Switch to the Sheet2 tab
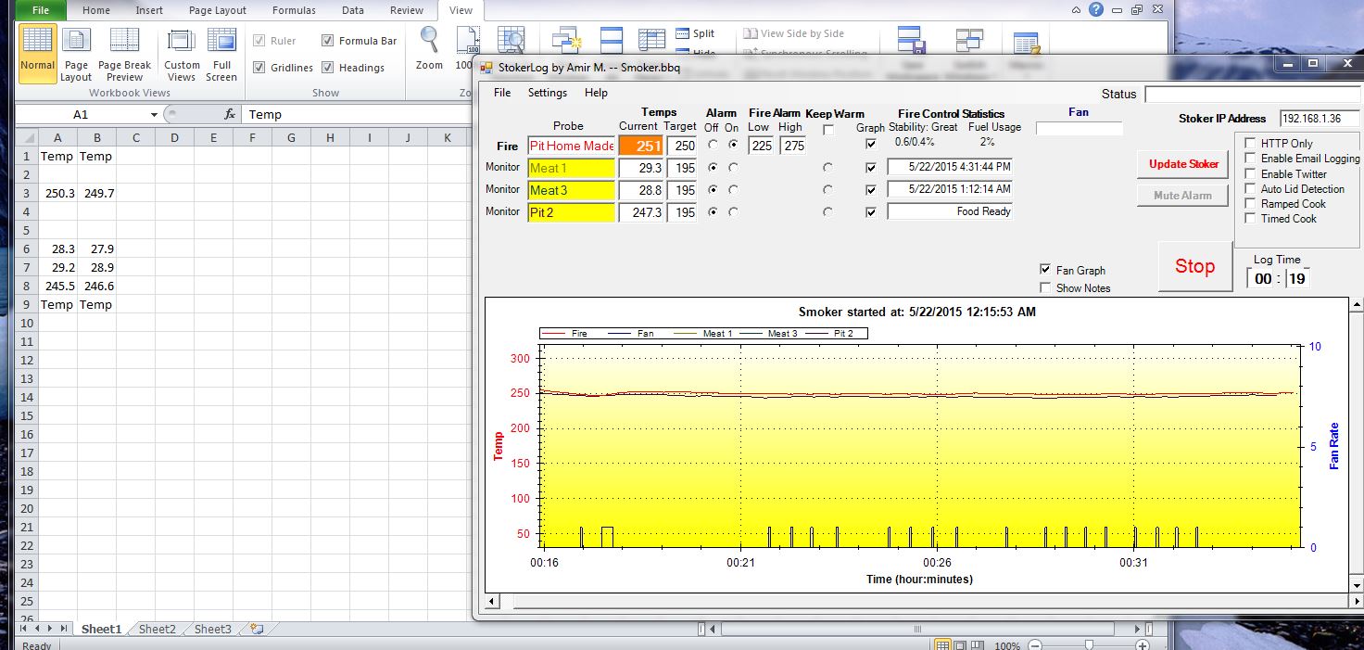Viewport: 1364px width, 650px height. point(157,629)
